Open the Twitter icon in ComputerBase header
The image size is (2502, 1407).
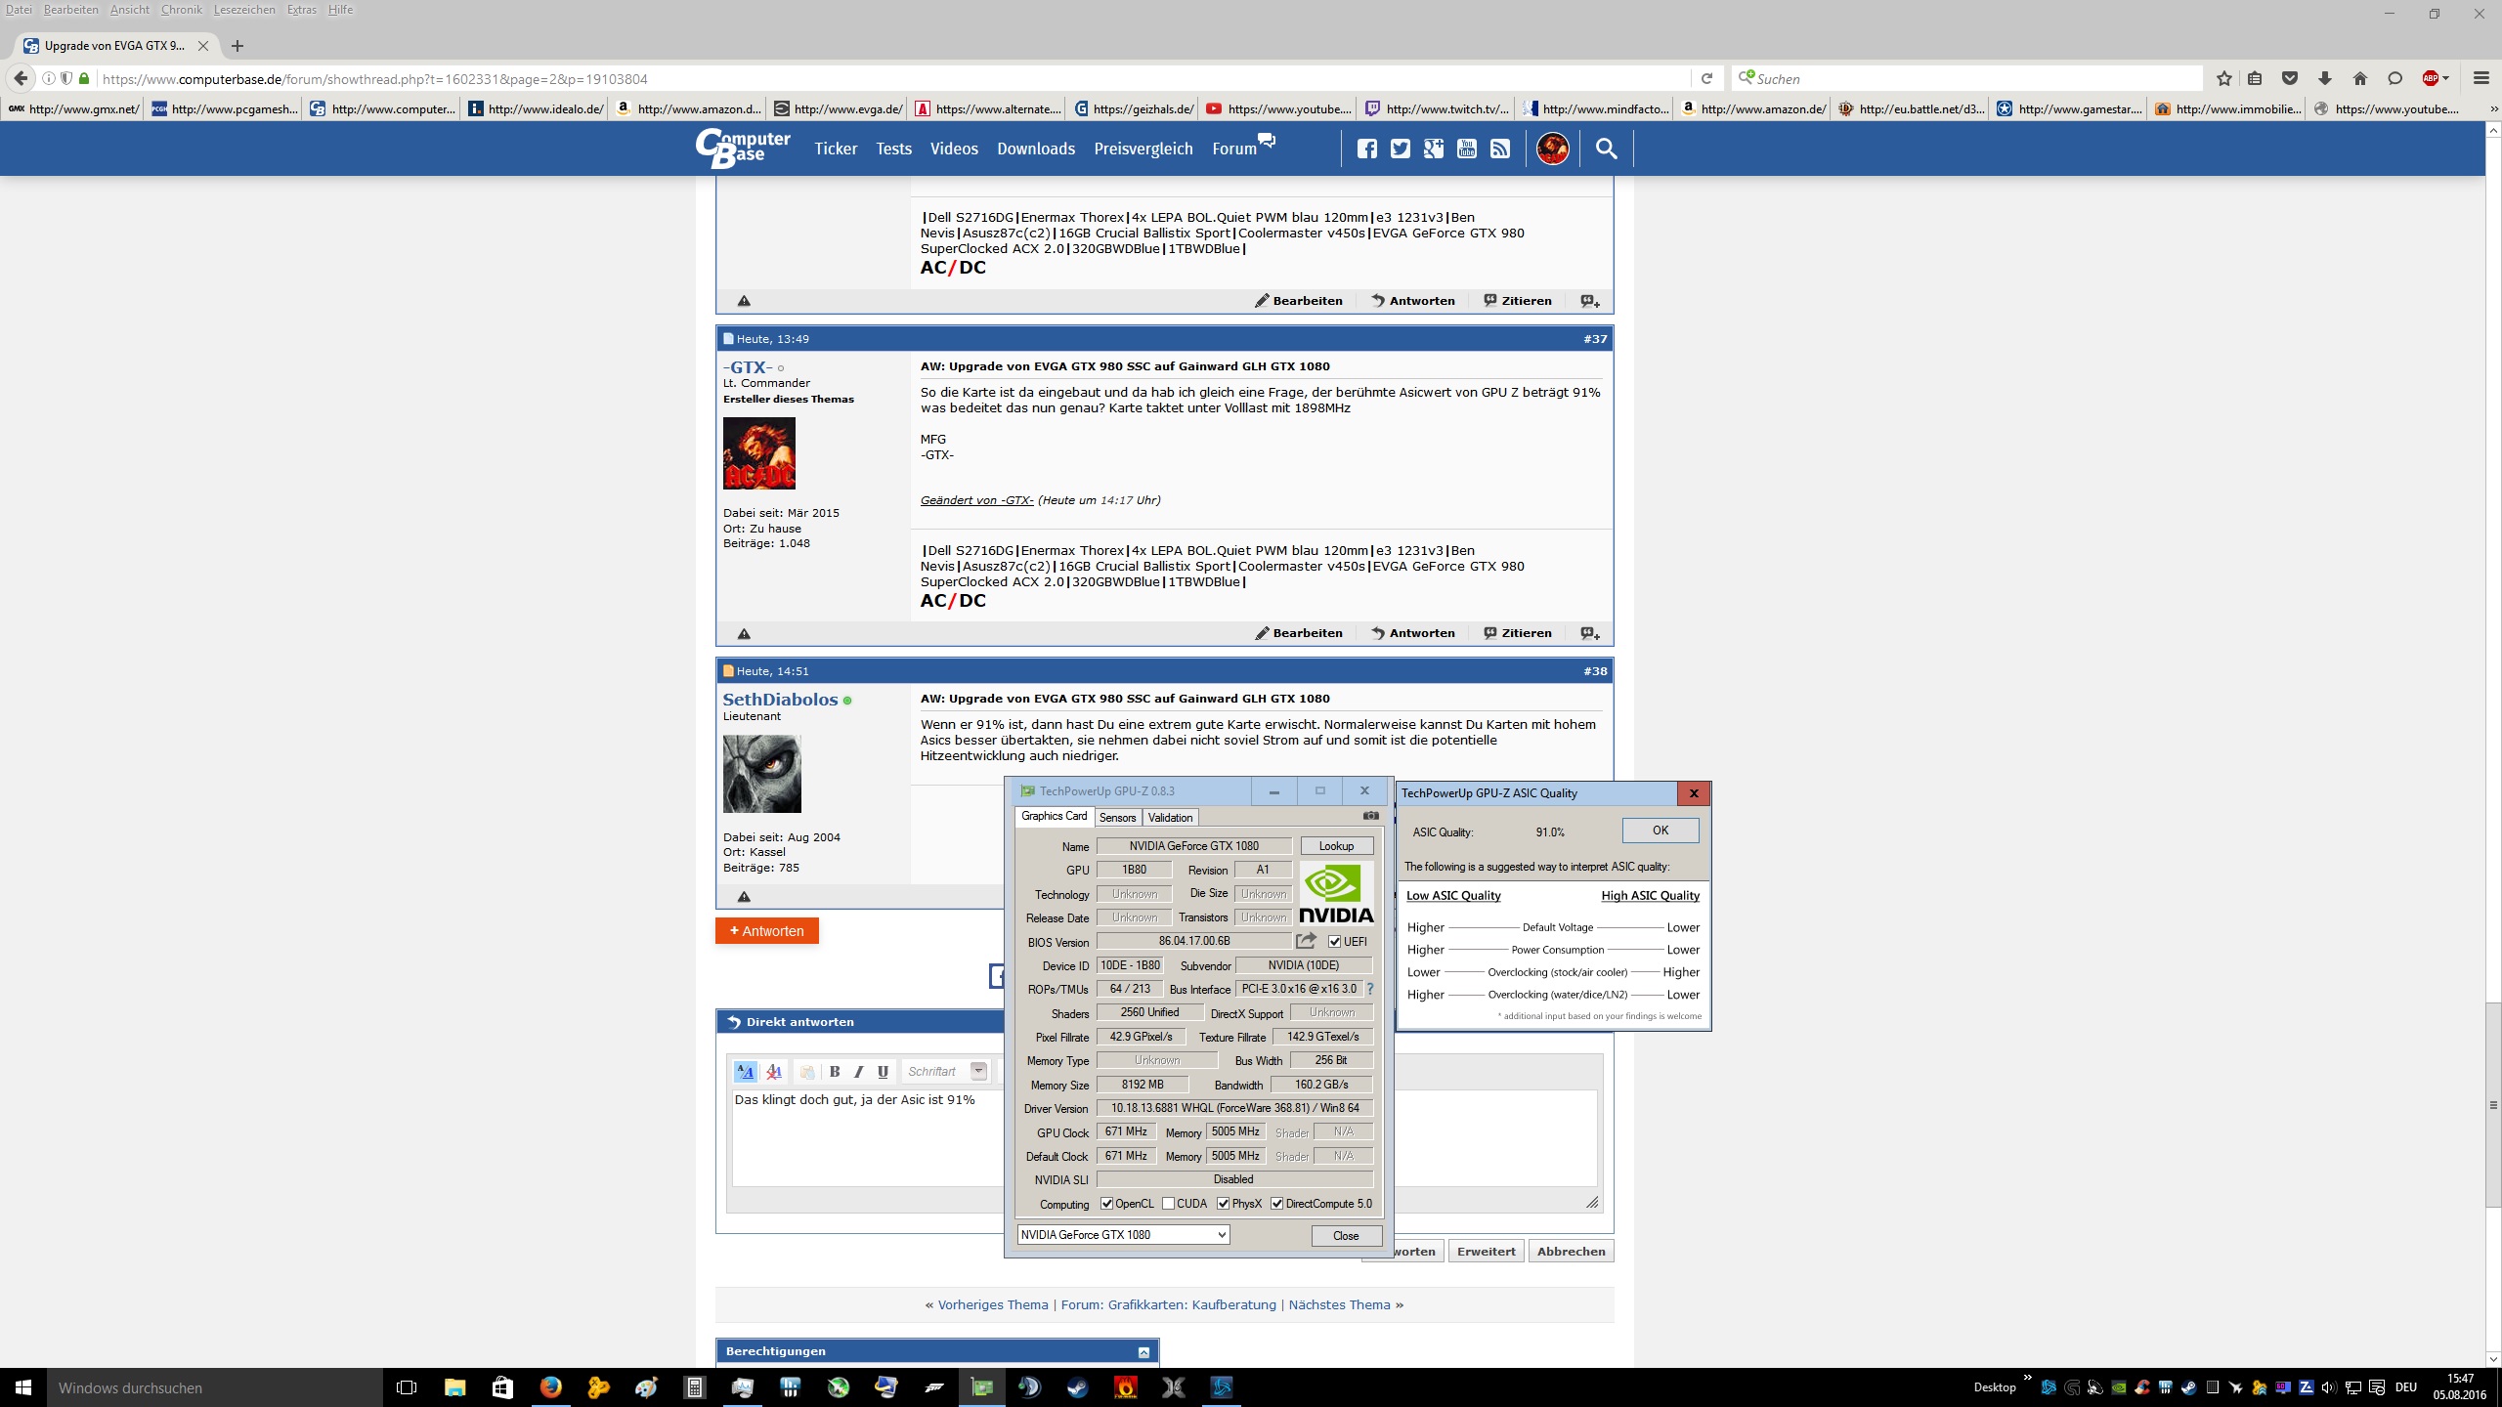click(1400, 149)
